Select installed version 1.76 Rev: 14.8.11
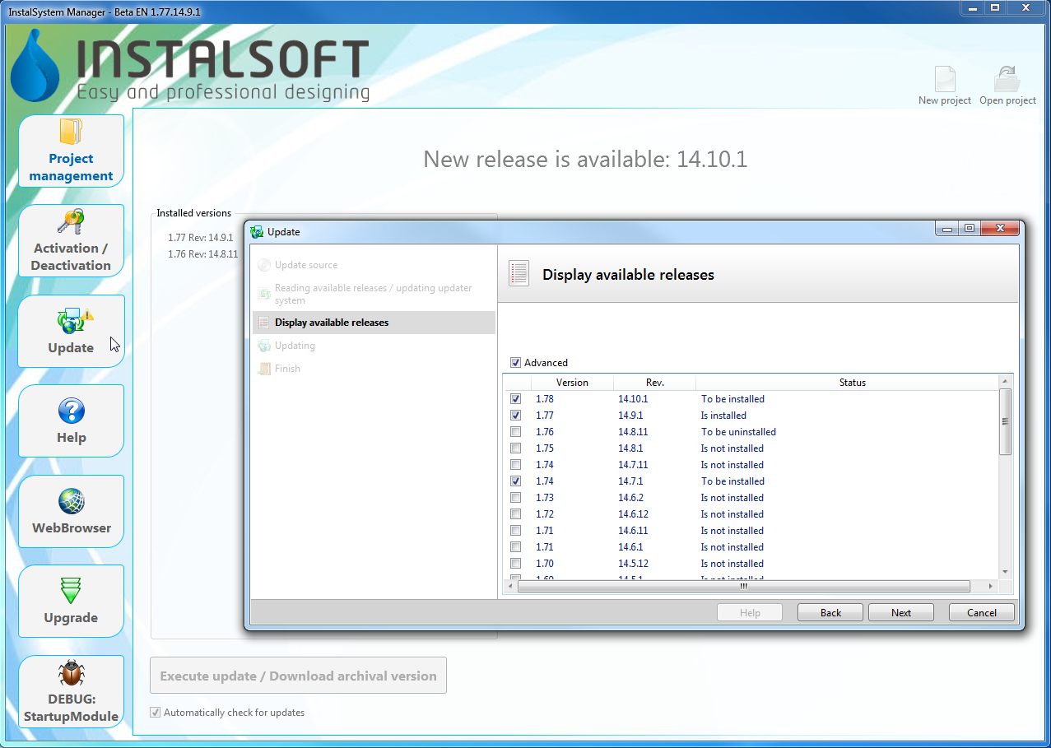Image resolution: width=1051 pixels, height=748 pixels. click(202, 254)
